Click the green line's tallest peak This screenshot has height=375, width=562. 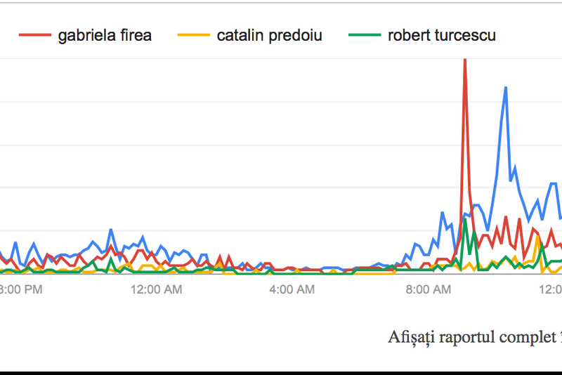(465, 219)
